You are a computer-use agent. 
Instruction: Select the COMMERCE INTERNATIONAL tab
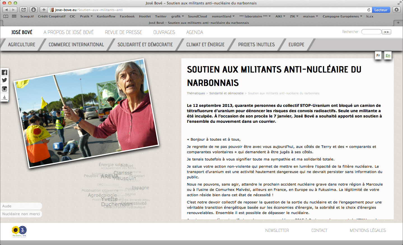click(76, 45)
